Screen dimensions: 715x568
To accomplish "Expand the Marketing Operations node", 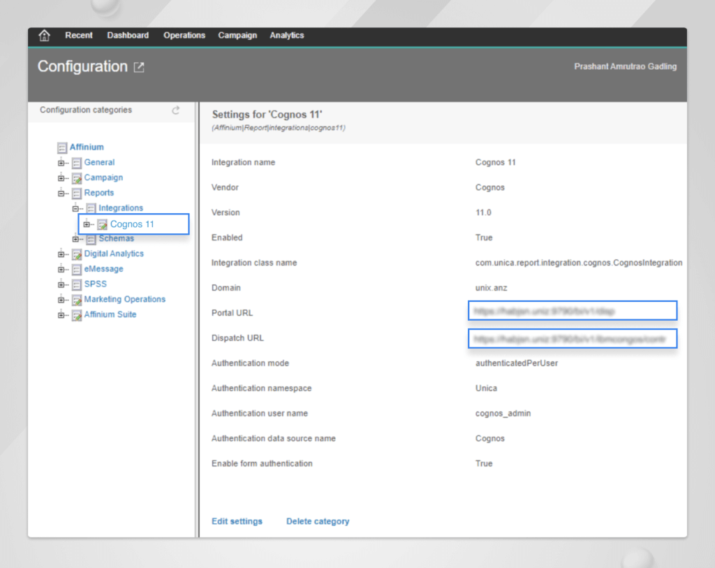I will point(61,299).
